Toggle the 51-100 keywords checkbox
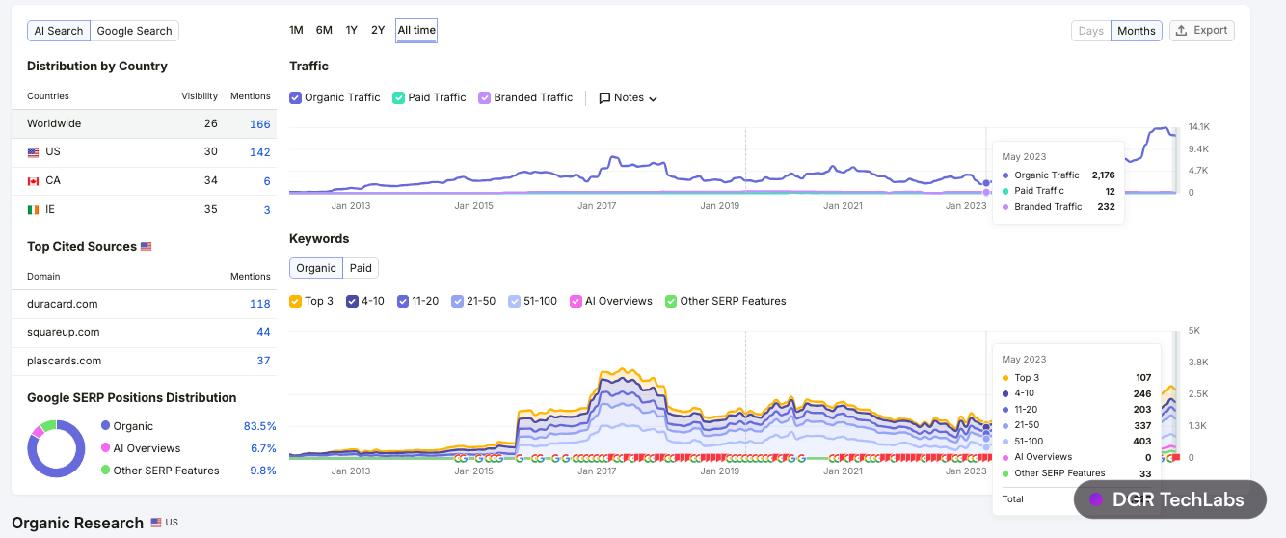 click(x=514, y=301)
